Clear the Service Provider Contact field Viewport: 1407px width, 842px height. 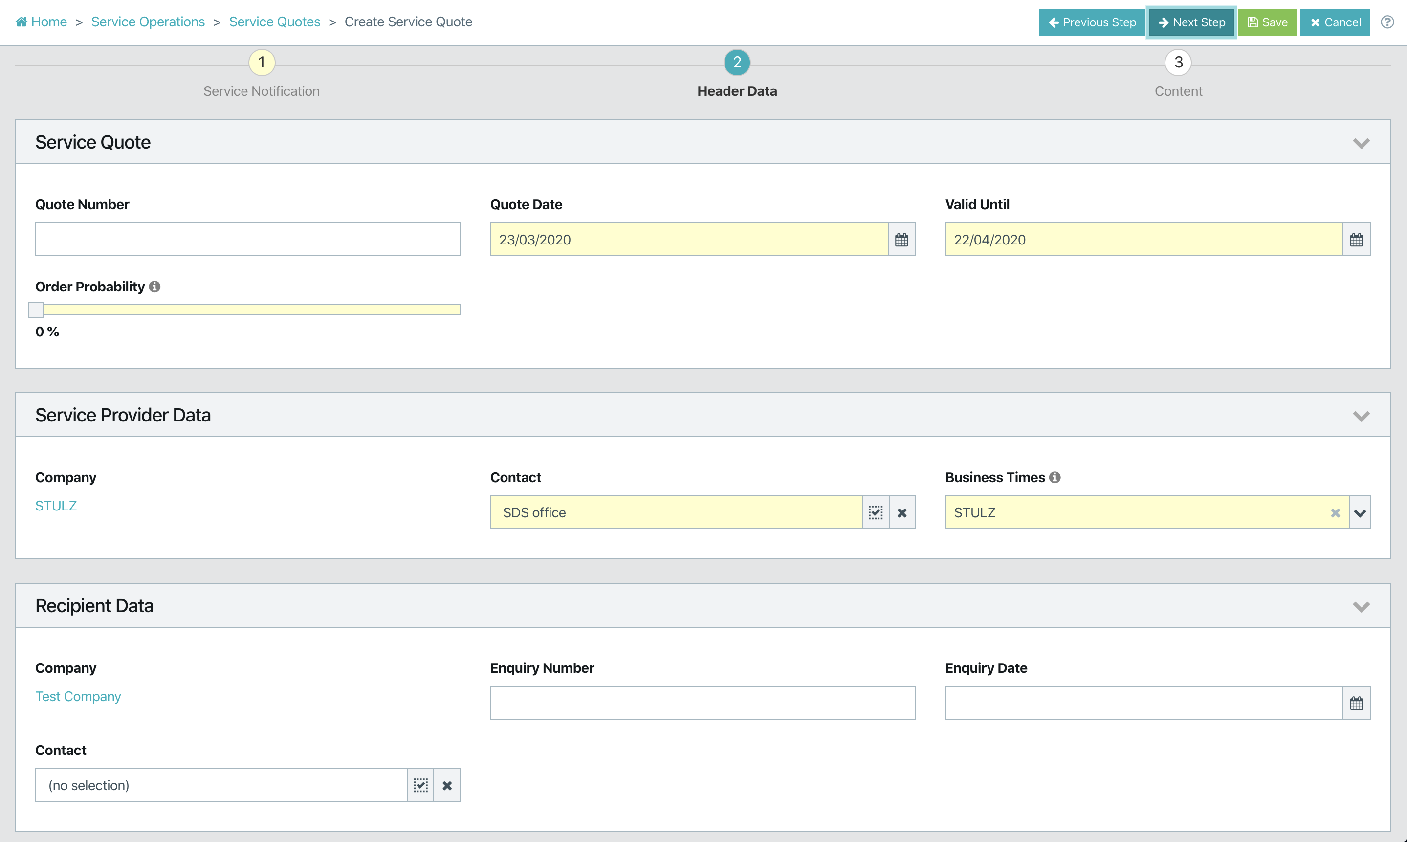pyautogui.click(x=902, y=512)
